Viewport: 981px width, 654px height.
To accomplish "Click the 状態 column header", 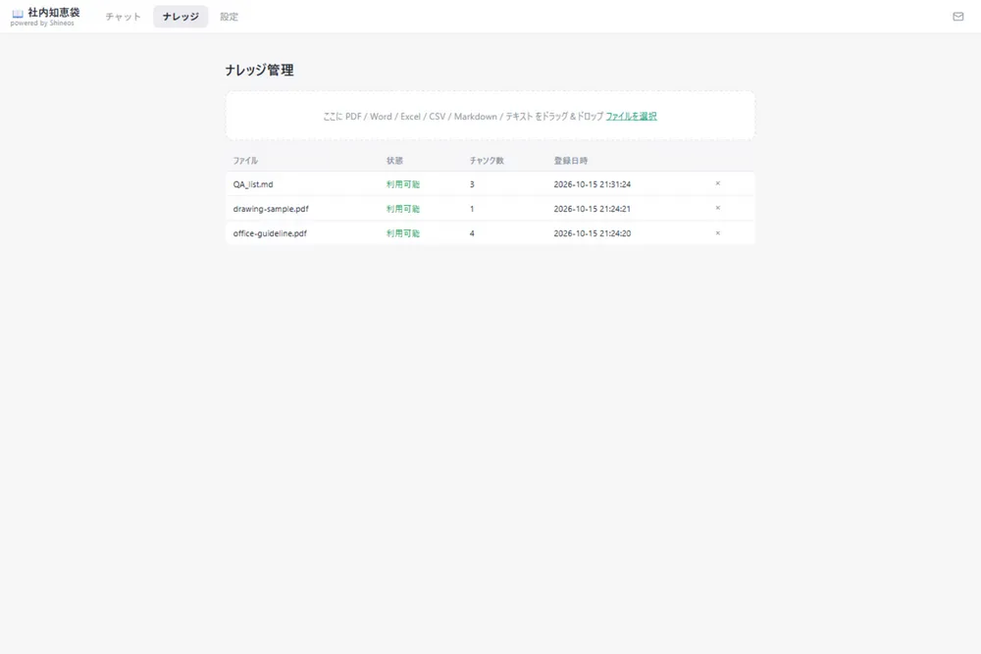I will [394, 161].
